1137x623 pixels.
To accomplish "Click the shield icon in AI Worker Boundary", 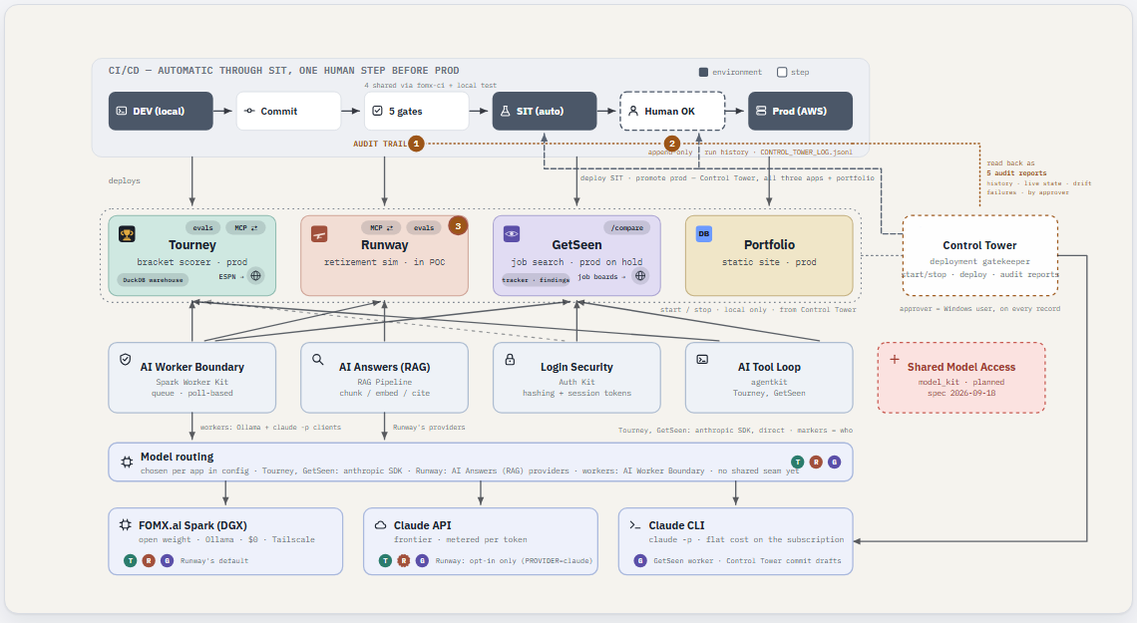I will click(126, 359).
